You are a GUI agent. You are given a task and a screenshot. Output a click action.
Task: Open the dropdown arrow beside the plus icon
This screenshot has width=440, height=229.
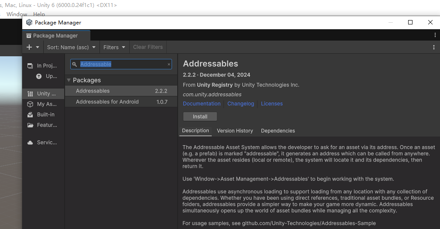[x=38, y=47]
